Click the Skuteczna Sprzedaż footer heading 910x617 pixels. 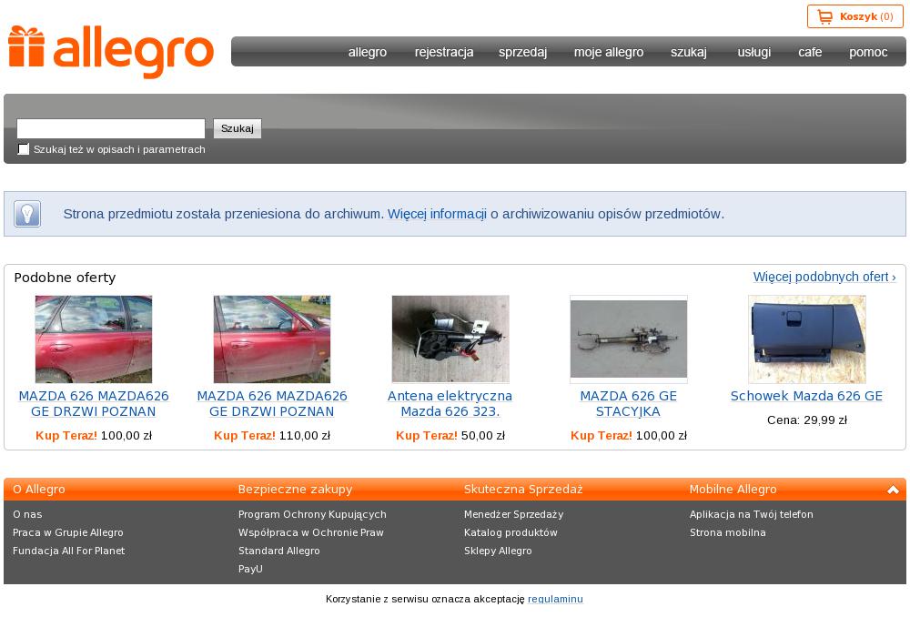(523, 490)
